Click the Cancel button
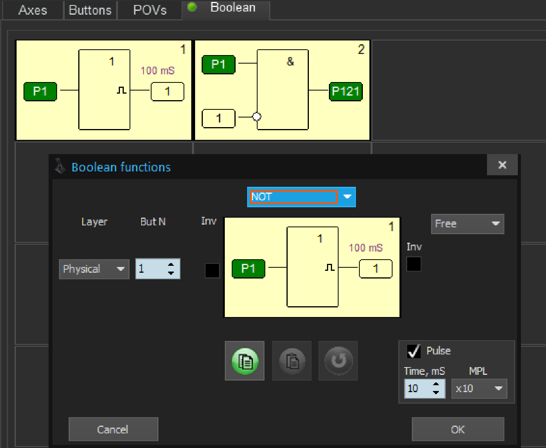Viewport: 546px width, 448px height. tap(113, 429)
